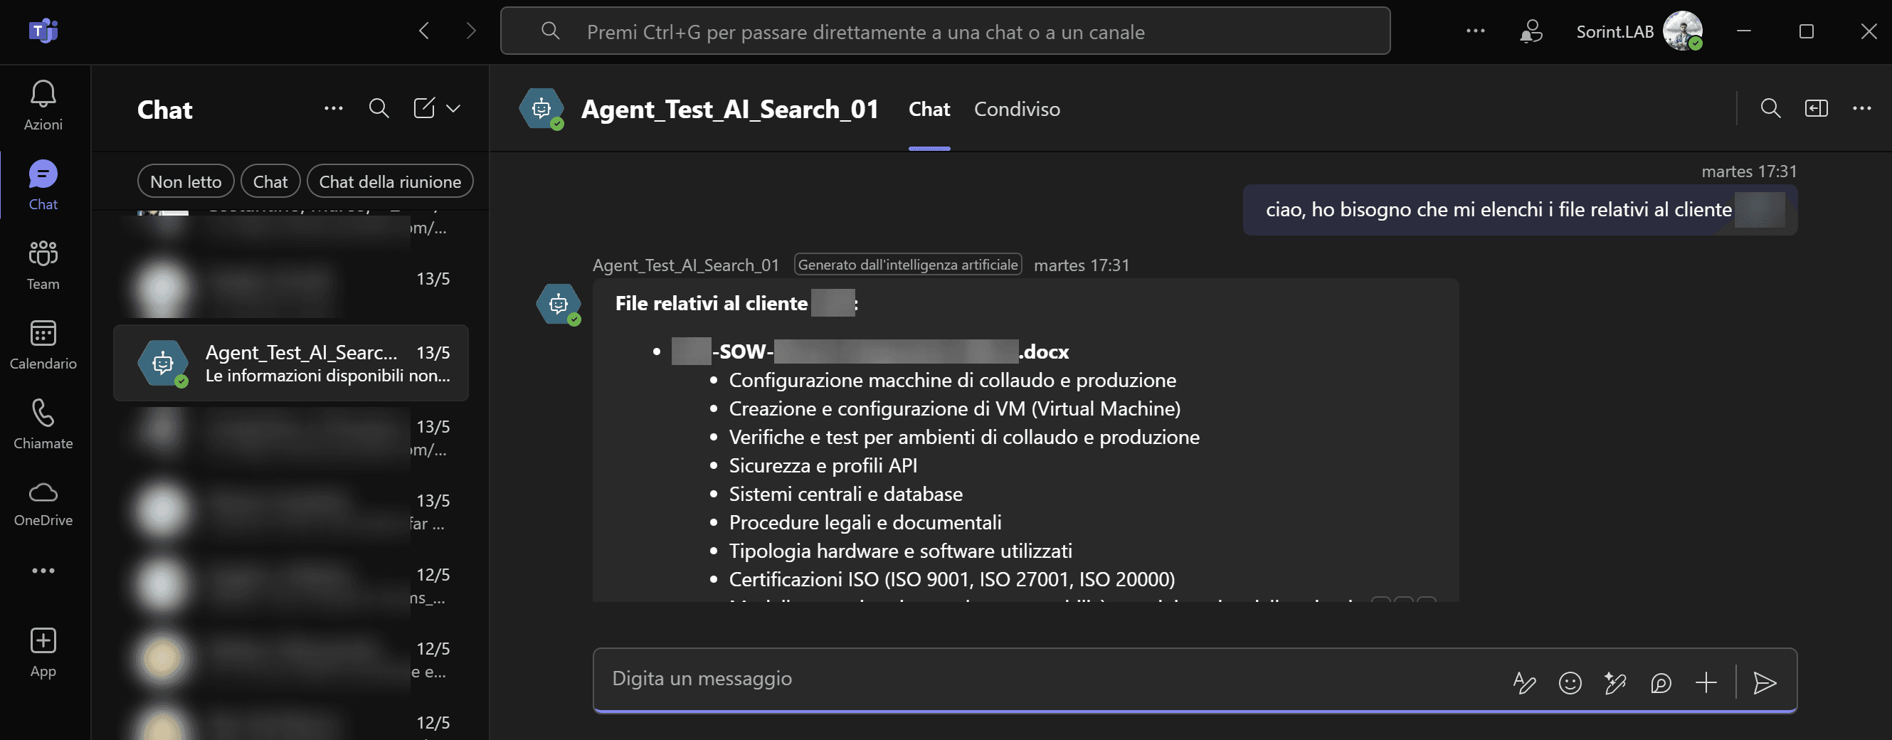This screenshot has width=1892, height=740.
Task: Click the SOW .docx file name
Action: click(x=870, y=351)
